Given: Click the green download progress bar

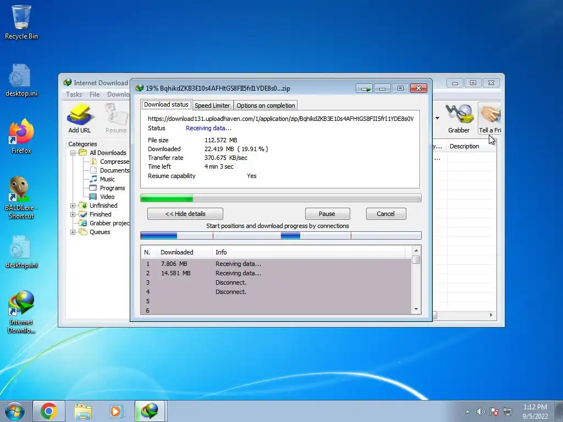Looking at the screenshot, I should pyautogui.click(x=281, y=198).
